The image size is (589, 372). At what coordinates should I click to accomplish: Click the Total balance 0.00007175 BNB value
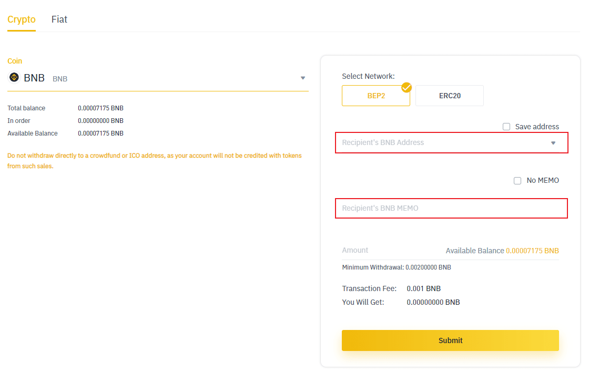(x=100, y=108)
